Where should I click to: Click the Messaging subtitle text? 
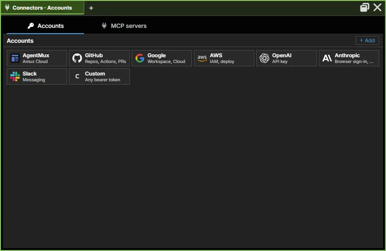[34, 80]
